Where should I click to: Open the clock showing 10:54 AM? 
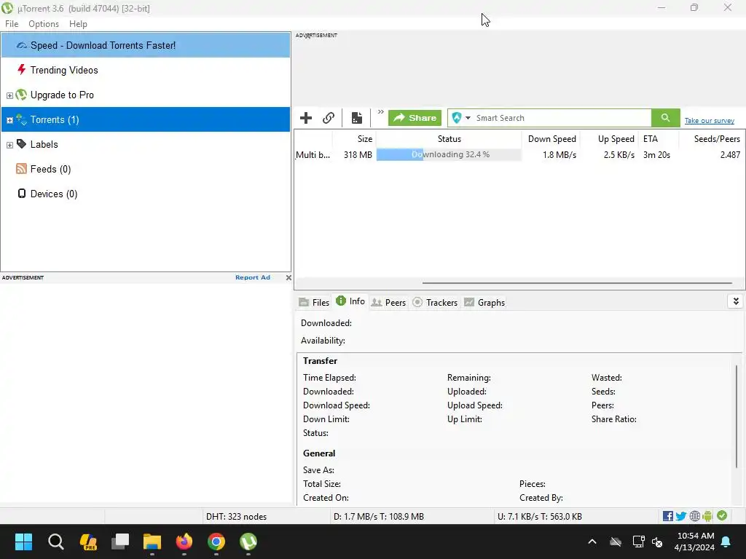coord(694,542)
